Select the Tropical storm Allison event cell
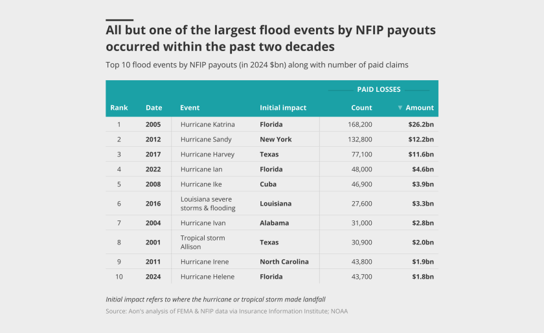 [x=203, y=242]
